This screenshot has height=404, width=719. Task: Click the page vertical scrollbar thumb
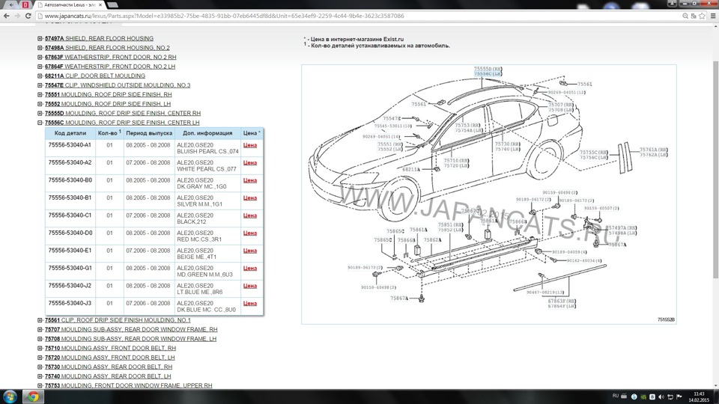pos(715,170)
